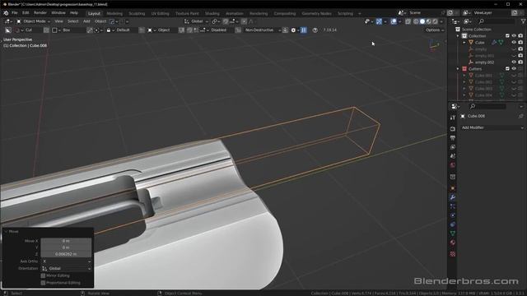Open the viewport Object menu
527x296 pixels.
(x=100, y=21)
